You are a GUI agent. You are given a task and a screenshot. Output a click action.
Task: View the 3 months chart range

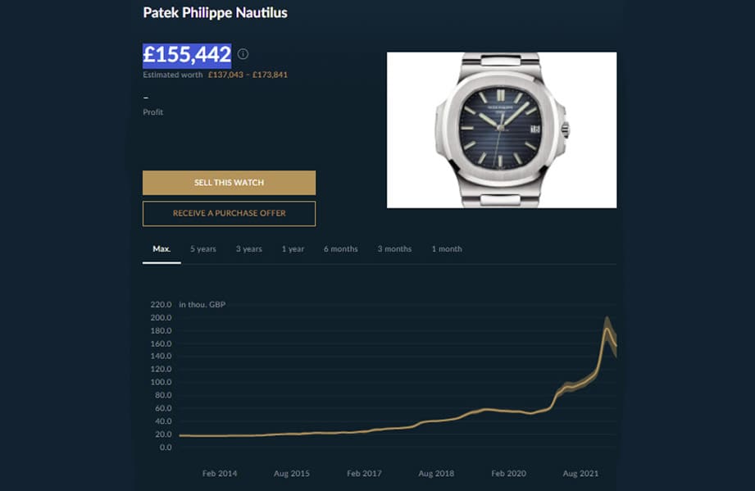click(394, 249)
